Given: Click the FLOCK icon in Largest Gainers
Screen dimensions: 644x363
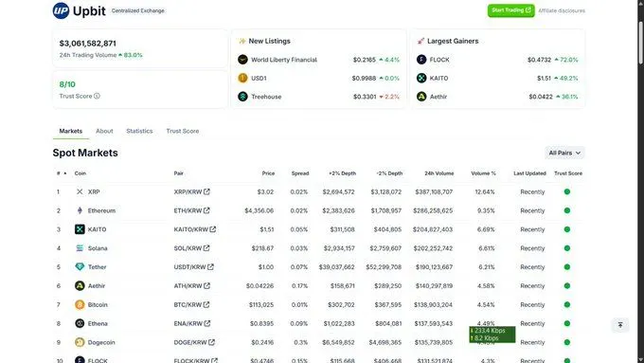Looking at the screenshot, I should (x=421, y=60).
